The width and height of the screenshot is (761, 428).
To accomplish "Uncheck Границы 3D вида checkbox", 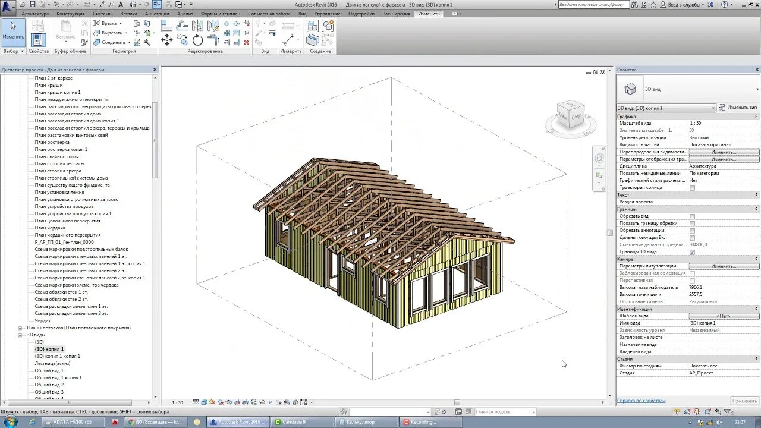I will pos(692,252).
